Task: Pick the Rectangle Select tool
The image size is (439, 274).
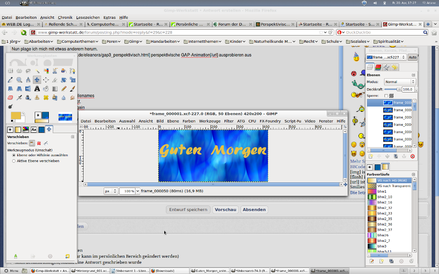Action: tap(10, 71)
